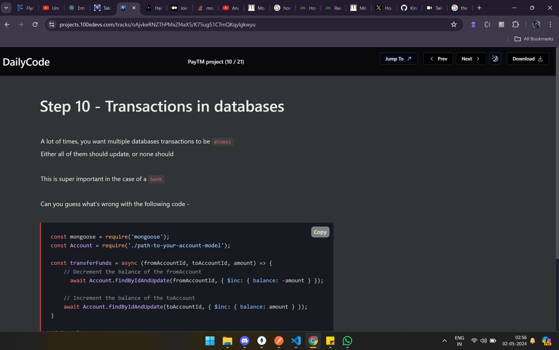559x350 pixels.
Task: Click the battery status icon
Action: pyautogui.click(x=493, y=341)
